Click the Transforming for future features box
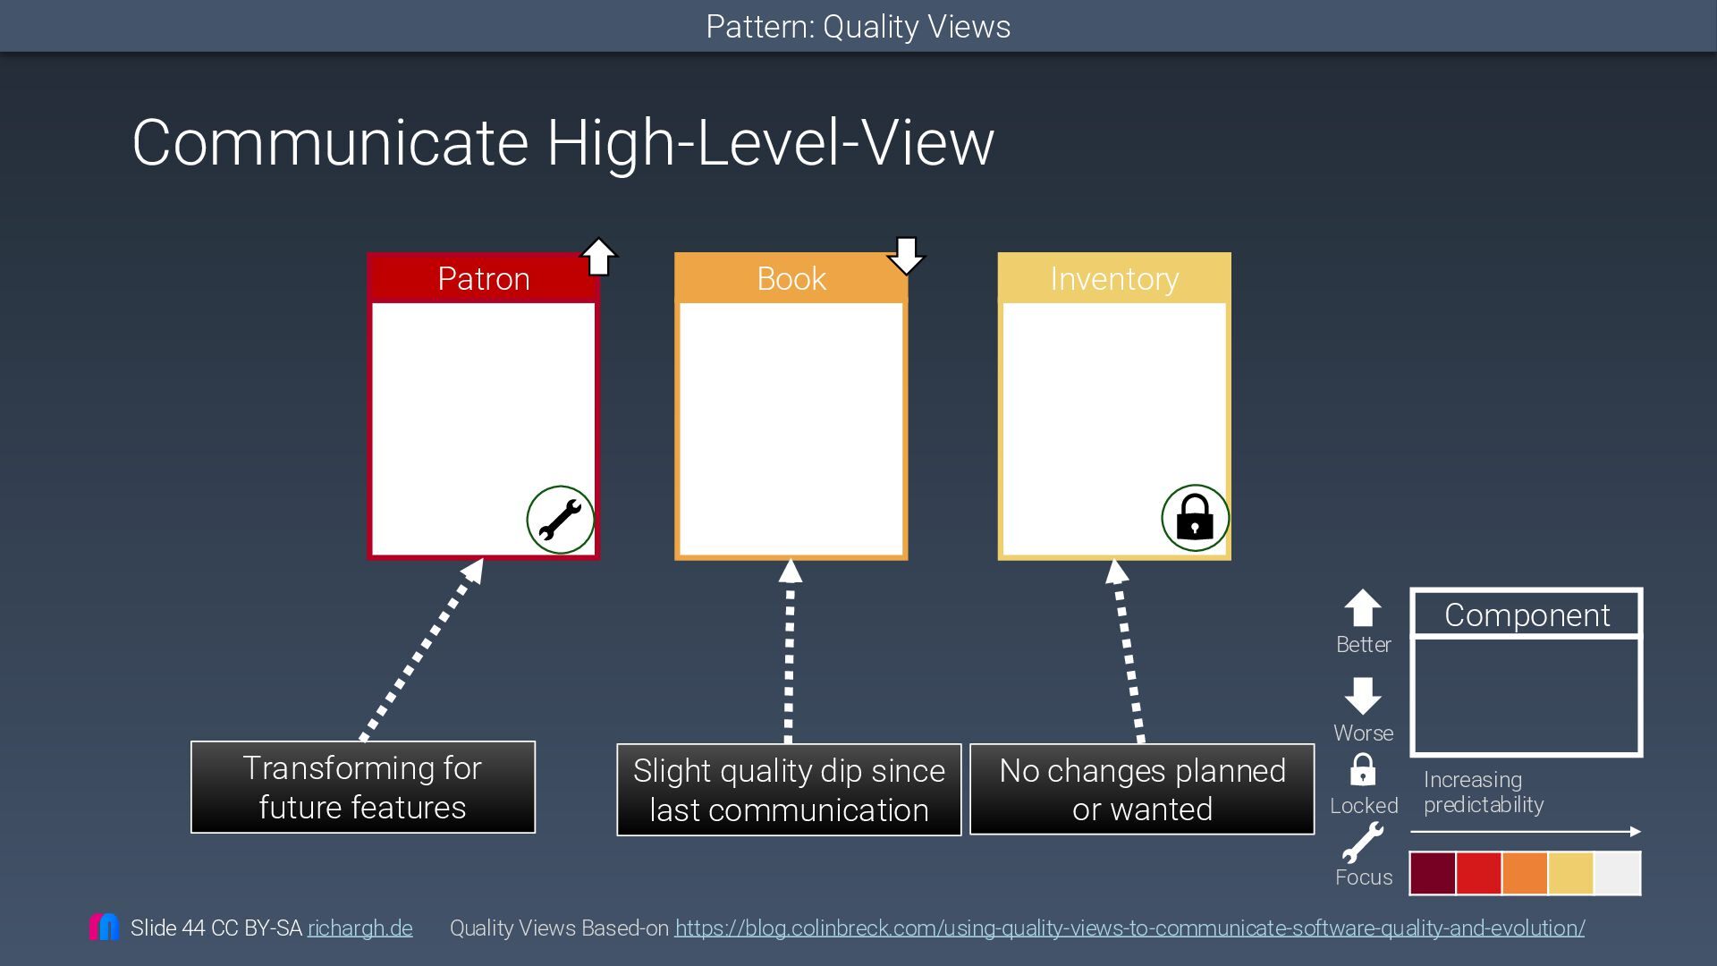The width and height of the screenshot is (1717, 966). point(362,787)
